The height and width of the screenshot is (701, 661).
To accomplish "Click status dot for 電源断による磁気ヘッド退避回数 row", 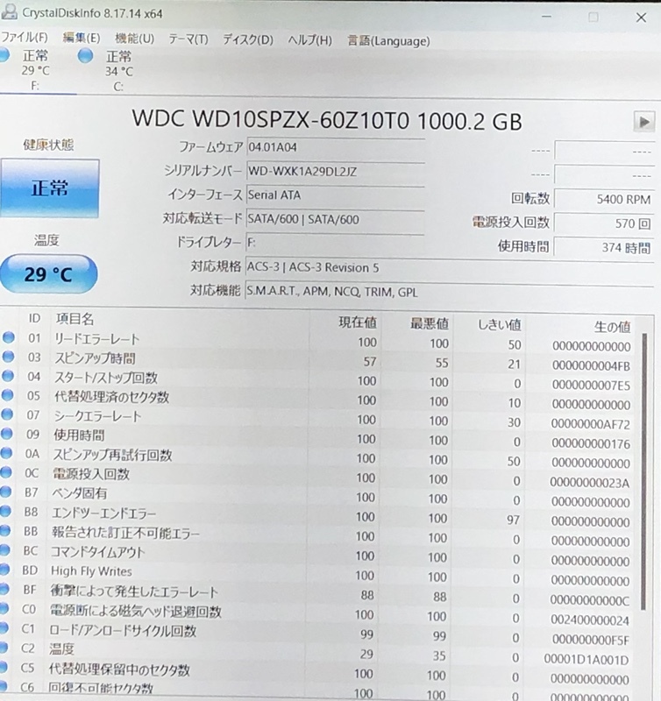I will click(4, 608).
